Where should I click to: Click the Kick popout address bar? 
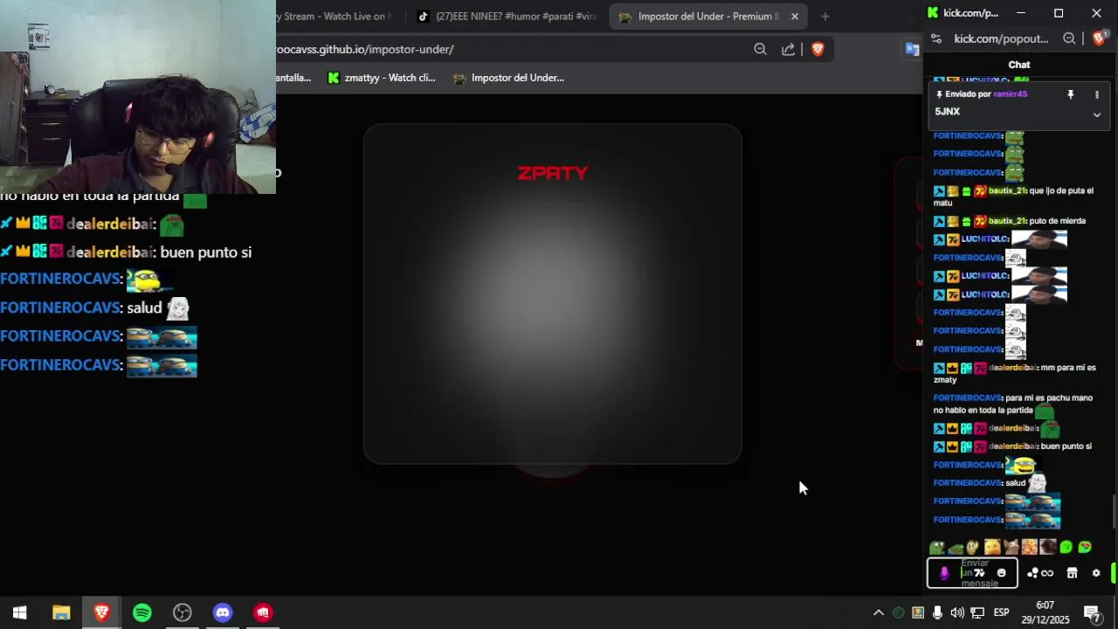pos(1001,38)
